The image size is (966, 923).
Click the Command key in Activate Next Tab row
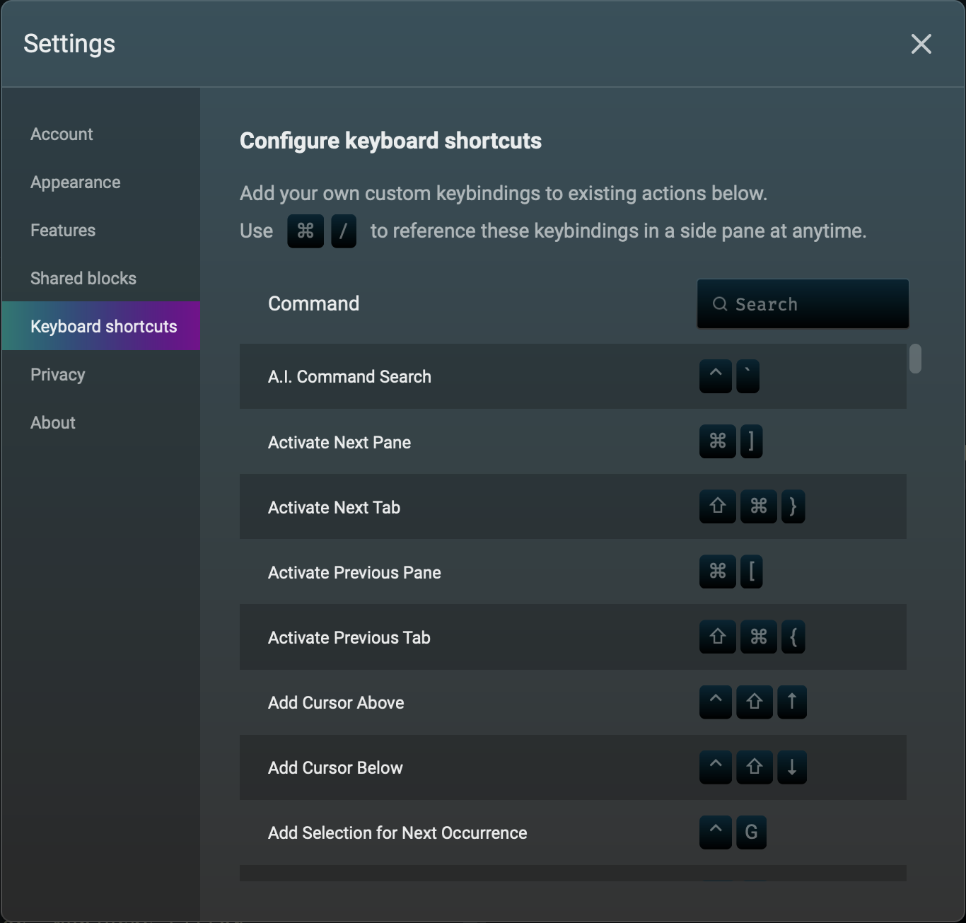(758, 506)
